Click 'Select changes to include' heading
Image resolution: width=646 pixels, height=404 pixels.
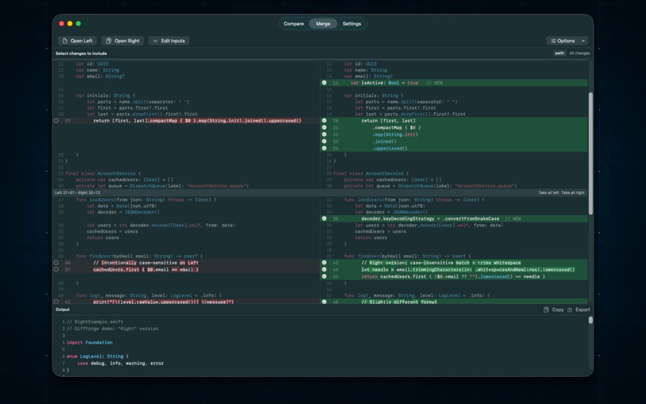(81, 54)
